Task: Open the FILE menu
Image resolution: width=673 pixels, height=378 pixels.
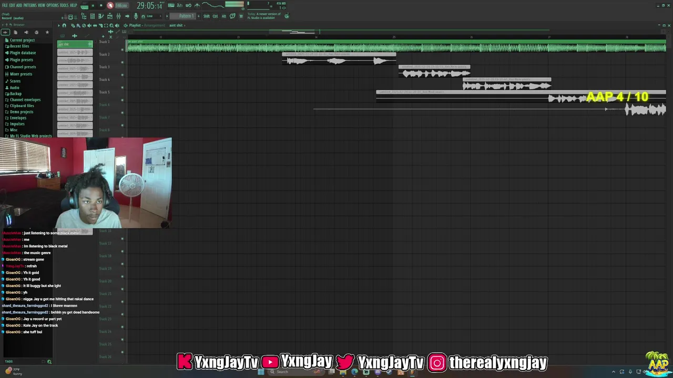Action: coord(5,5)
